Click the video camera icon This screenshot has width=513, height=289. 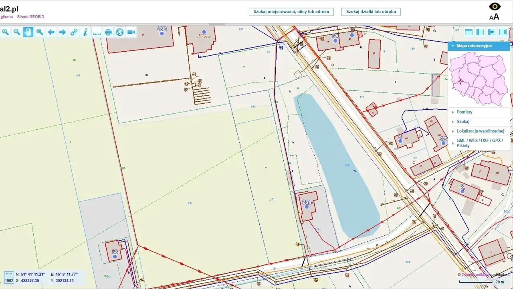coord(131,32)
